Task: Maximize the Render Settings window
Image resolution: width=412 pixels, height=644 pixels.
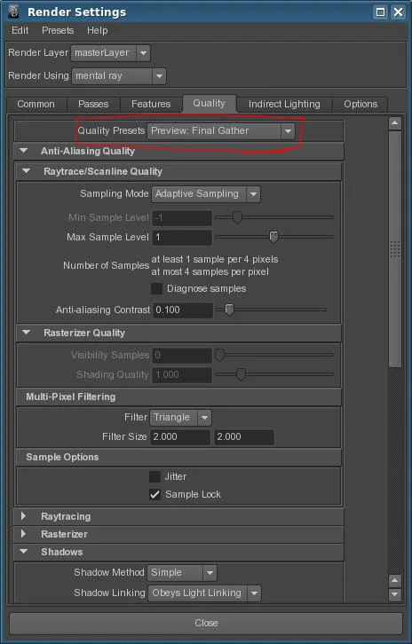Action: point(381,12)
